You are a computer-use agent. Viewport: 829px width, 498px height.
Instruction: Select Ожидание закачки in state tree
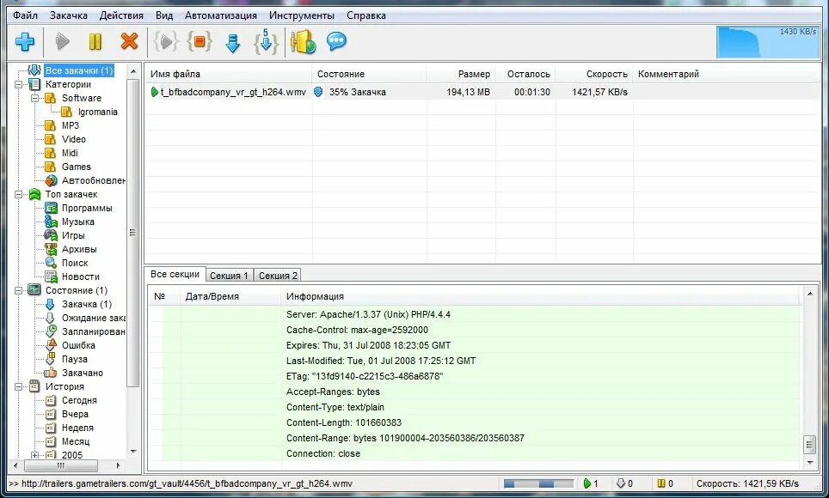tap(94, 318)
